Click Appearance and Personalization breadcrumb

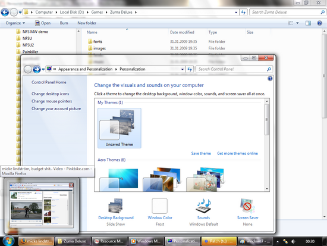point(85,69)
